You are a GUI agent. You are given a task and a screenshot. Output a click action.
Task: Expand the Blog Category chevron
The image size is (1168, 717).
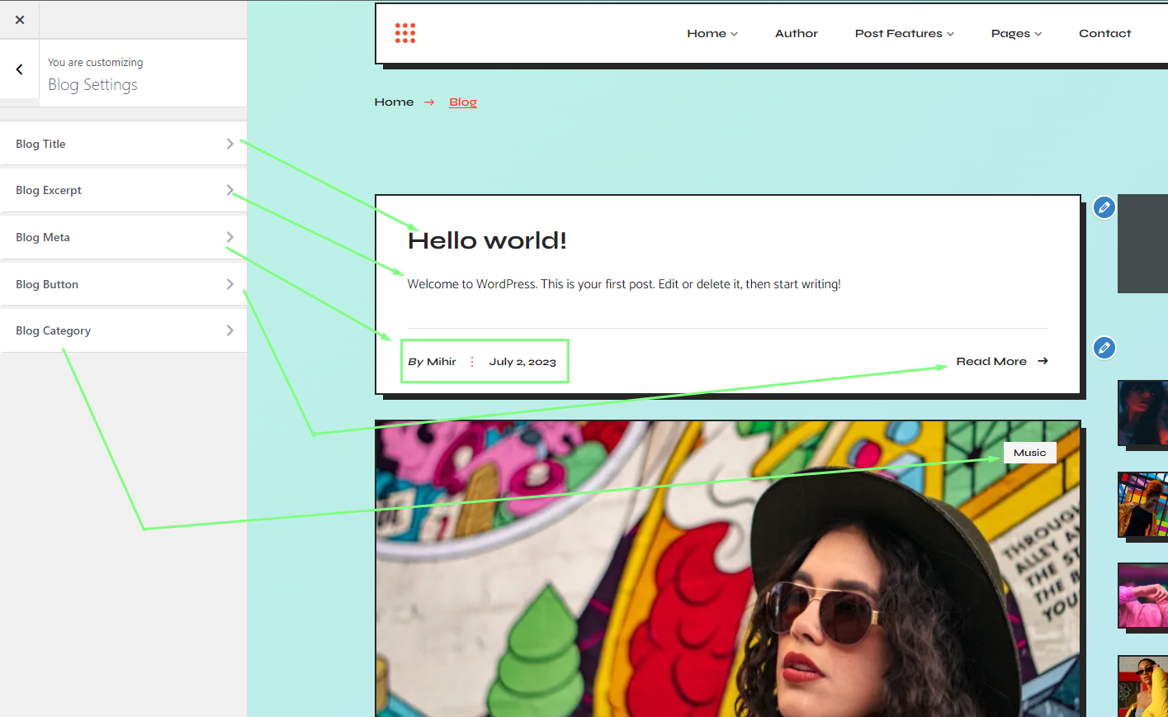(x=229, y=330)
